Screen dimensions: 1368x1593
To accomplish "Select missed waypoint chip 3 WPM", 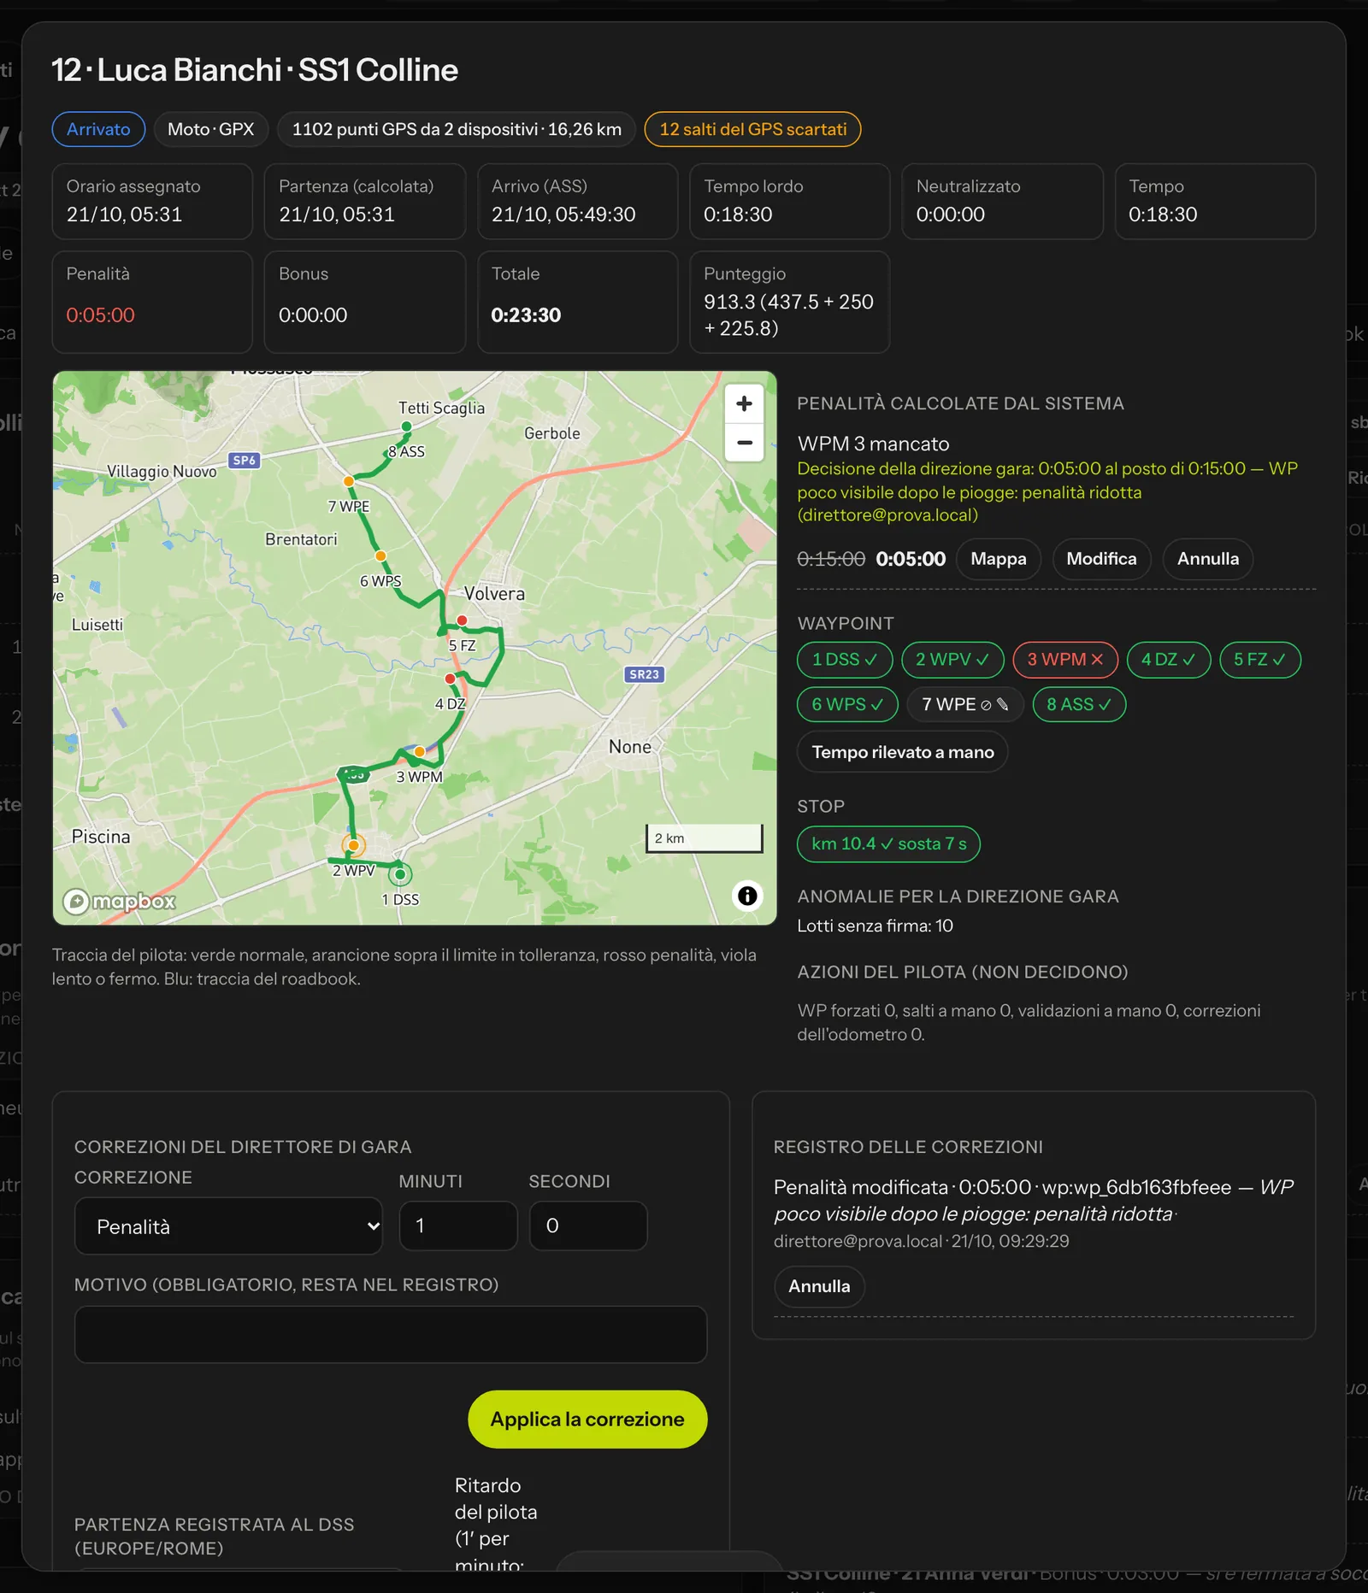I will click(x=1065, y=660).
